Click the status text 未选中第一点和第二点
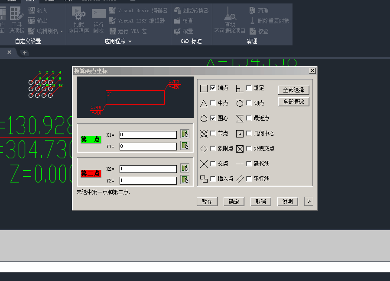 (103, 192)
